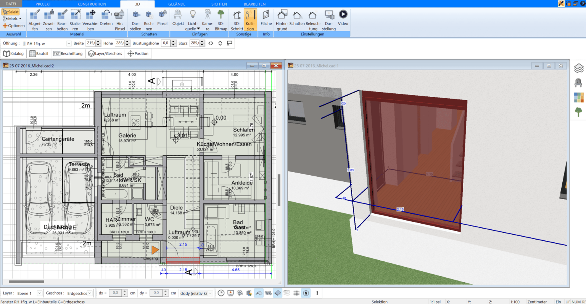Open Darstellung display settings
The height and width of the screenshot is (304, 586).
(329, 20)
